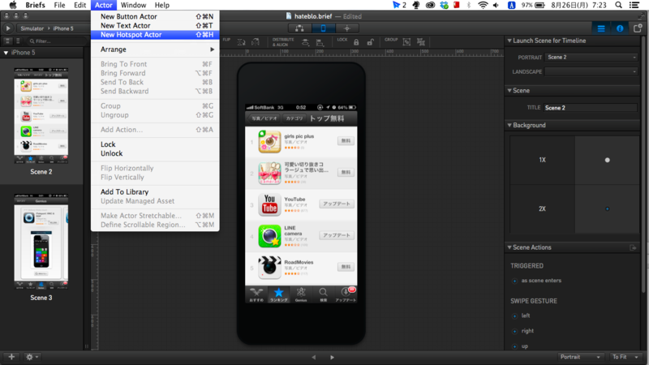Image resolution: width=649 pixels, height=365 pixels.
Task: Open the volume control in menu bar
Action: tap(496, 5)
